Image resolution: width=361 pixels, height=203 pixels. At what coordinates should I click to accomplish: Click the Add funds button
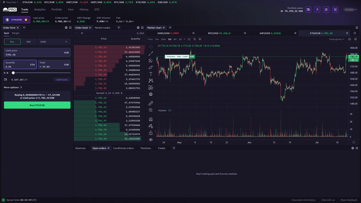coord(62,80)
